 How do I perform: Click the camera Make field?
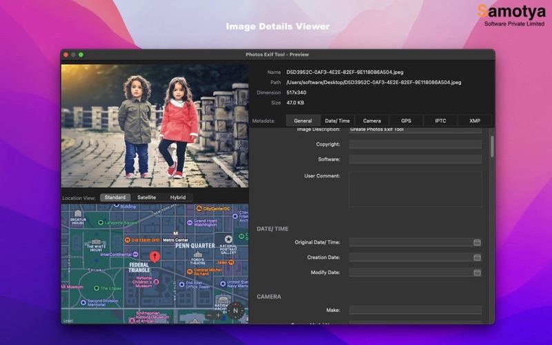(x=415, y=310)
